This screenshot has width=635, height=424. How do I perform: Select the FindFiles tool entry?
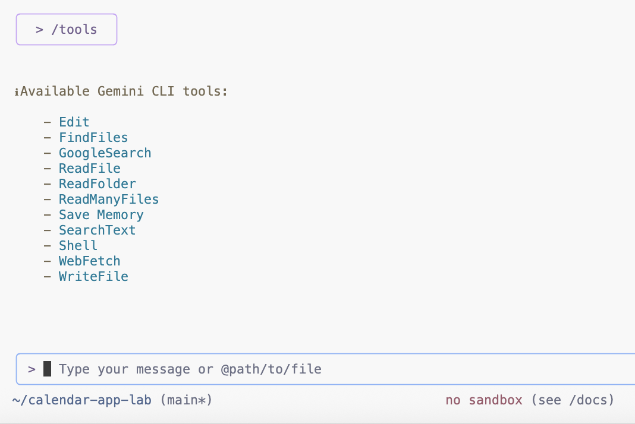tap(93, 138)
